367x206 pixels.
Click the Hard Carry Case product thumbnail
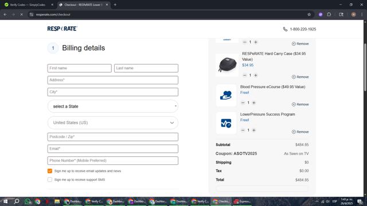point(227,65)
